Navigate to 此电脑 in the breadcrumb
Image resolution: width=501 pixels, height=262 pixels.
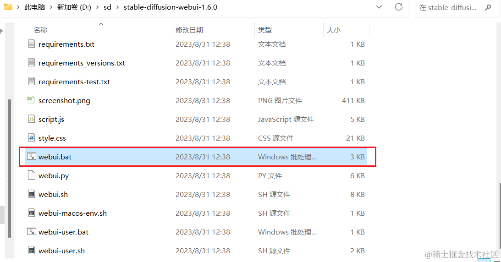34,7
